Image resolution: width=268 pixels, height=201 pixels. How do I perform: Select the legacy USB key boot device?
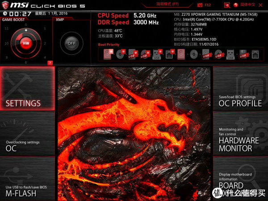point(230,54)
